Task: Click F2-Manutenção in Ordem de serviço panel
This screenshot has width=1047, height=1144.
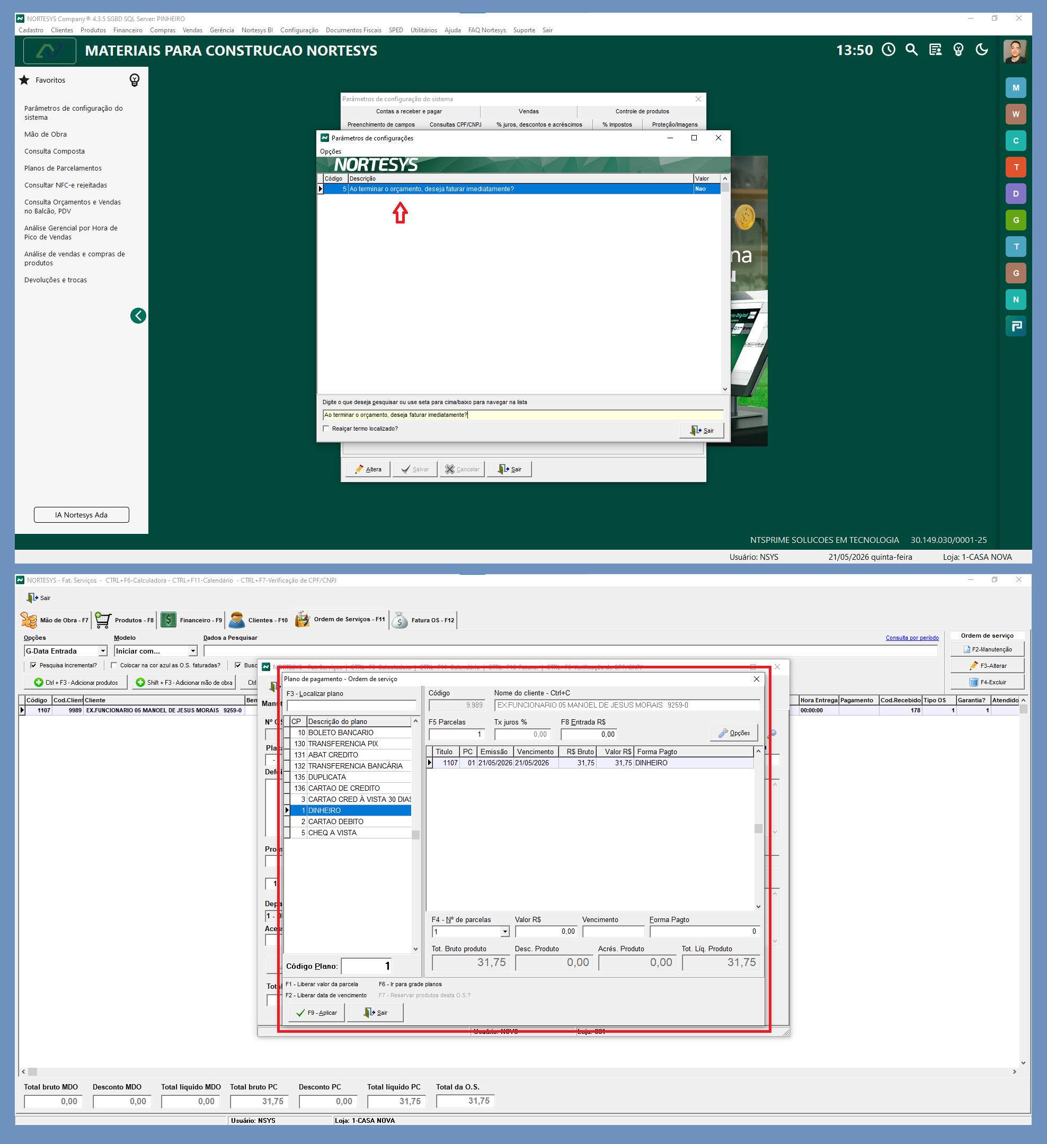Action: (987, 649)
